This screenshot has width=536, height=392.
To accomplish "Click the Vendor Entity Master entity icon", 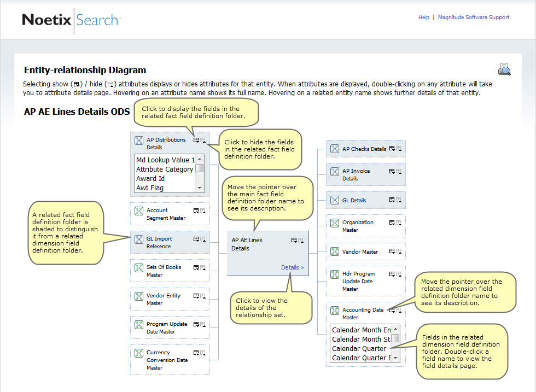I will [x=139, y=296].
